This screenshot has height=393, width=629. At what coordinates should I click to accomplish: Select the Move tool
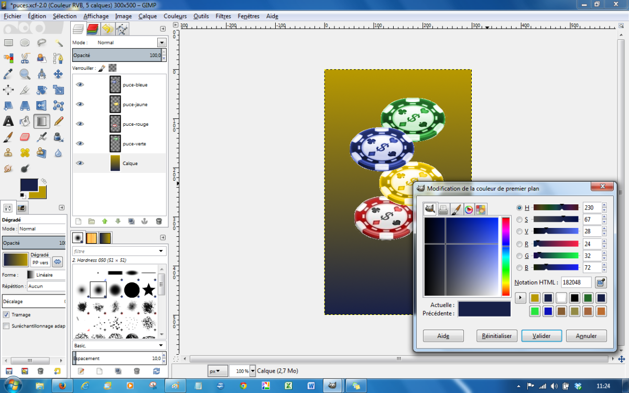point(59,74)
